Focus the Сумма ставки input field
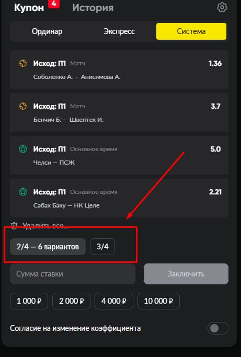 73,274
